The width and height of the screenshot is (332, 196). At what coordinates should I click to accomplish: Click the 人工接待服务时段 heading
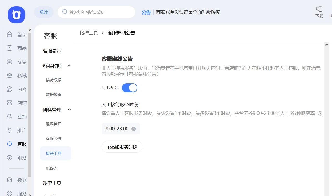(x=120, y=105)
